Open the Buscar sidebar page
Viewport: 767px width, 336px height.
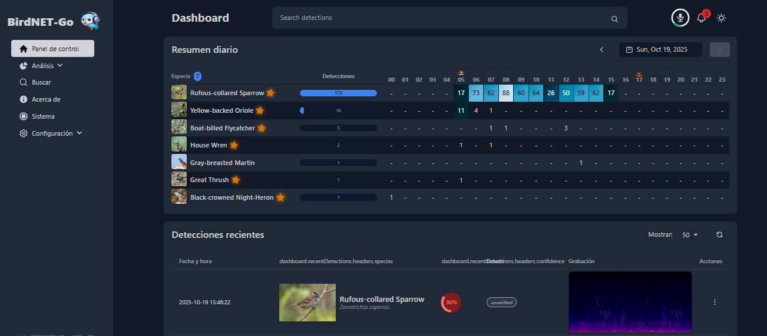(41, 83)
